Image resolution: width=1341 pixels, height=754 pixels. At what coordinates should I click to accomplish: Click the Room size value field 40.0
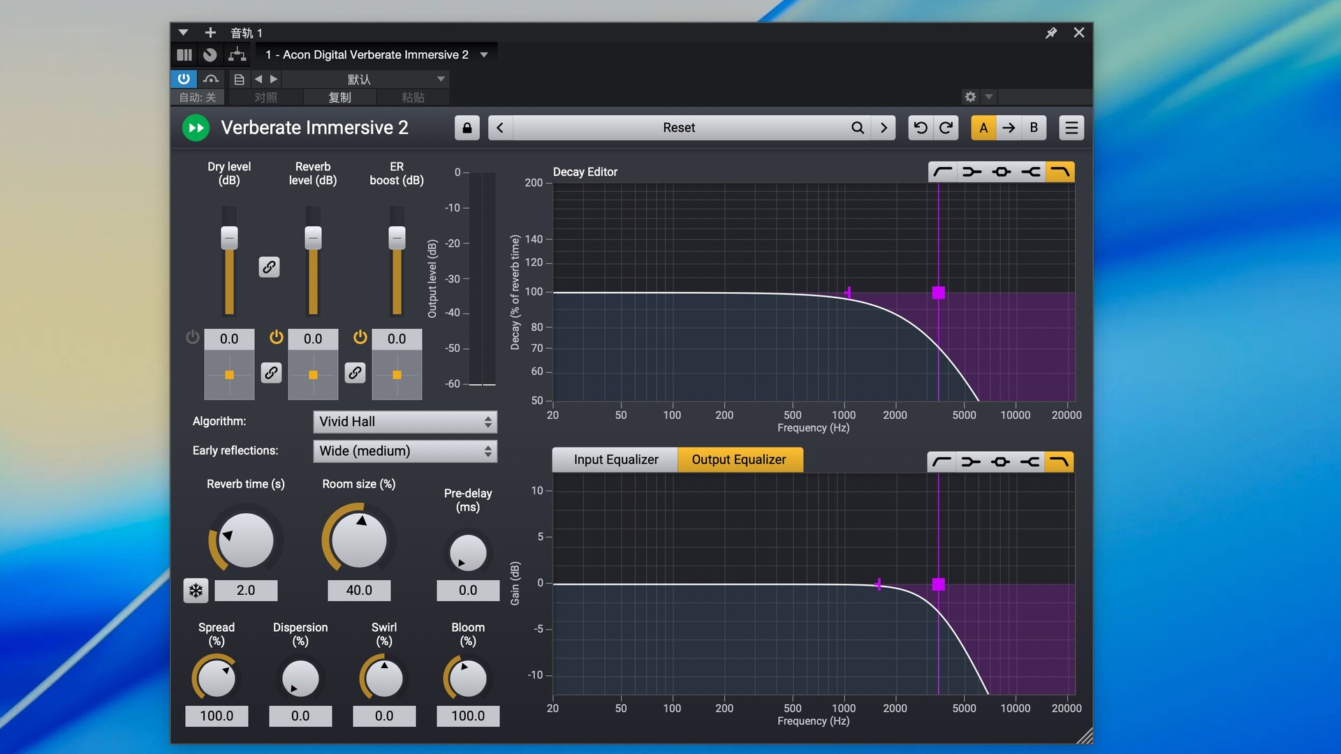point(359,591)
